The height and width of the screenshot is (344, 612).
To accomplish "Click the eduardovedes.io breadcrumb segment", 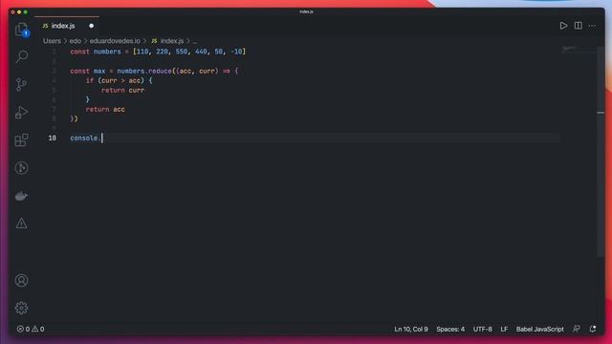I will (x=115, y=41).
